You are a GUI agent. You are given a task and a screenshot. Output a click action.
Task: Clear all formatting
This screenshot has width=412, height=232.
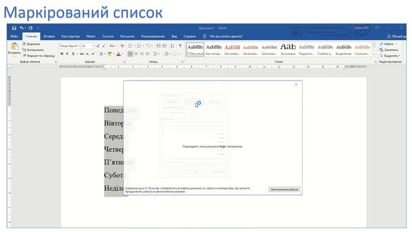tap(122, 46)
